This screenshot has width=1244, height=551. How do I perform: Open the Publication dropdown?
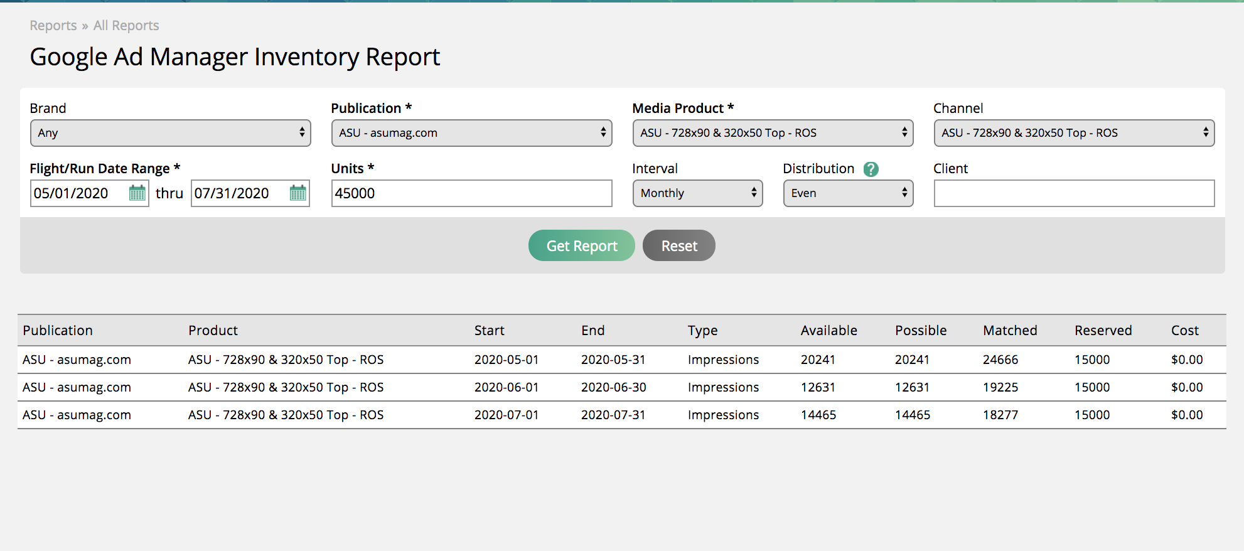point(472,133)
